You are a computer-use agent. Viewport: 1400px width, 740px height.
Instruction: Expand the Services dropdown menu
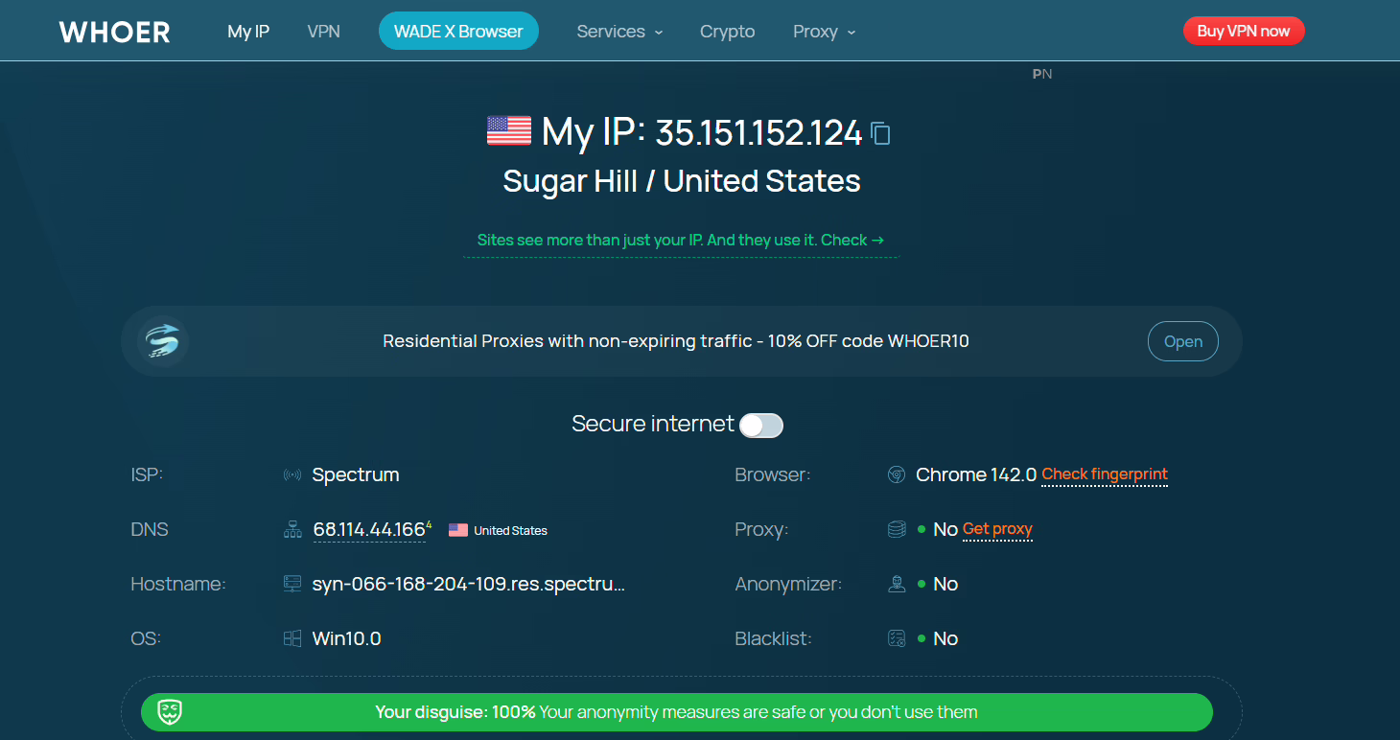619,32
